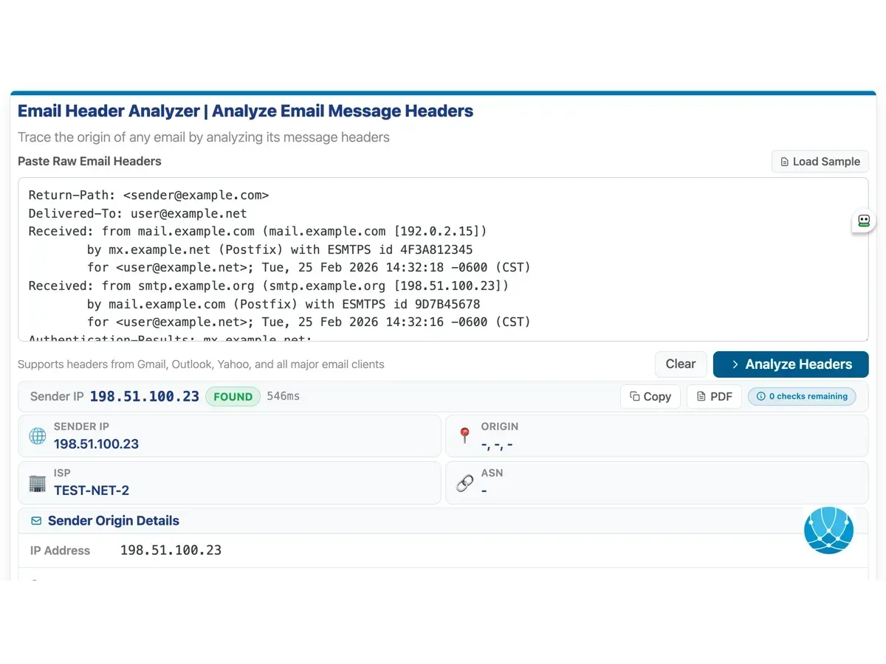
Task: Click the globe icon beside SENDER IP
Action: pyautogui.click(x=38, y=436)
